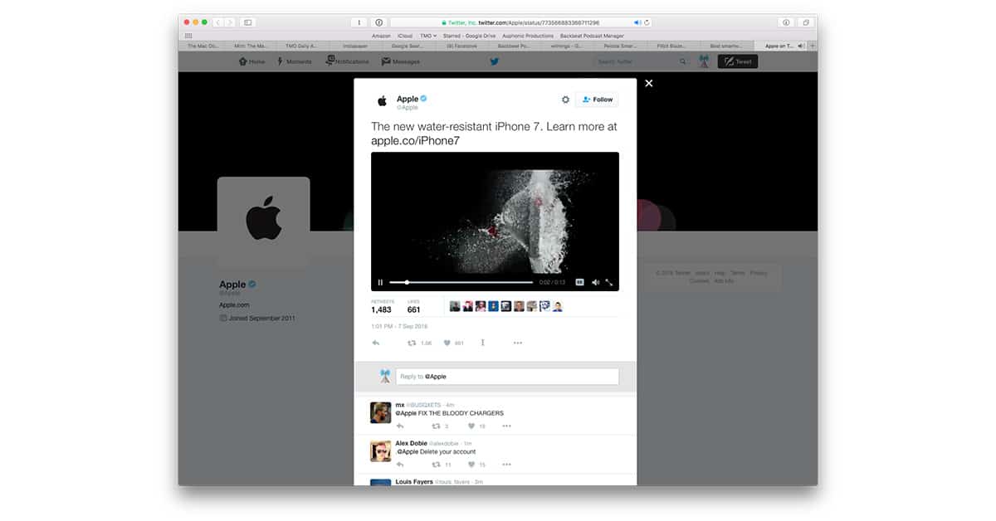This screenshot has height=521, width=996.
Task: Go to Notifications in the Twitter nav bar
Action: click(348, 61)
